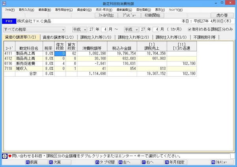Click the highlighted 借方枚数 cell of 製品売上高
The height and width of the screenshot is (167, 237).
click(x=60, y=54)
